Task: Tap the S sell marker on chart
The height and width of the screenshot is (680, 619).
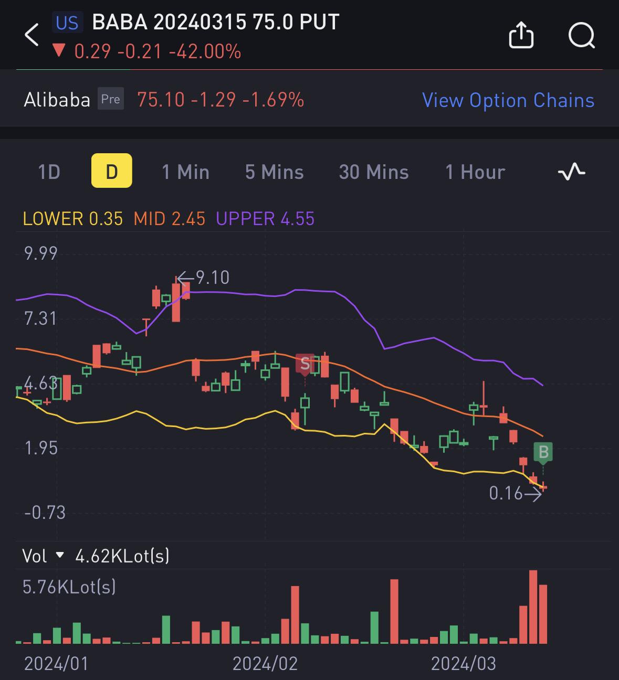Action: (305, 364)
